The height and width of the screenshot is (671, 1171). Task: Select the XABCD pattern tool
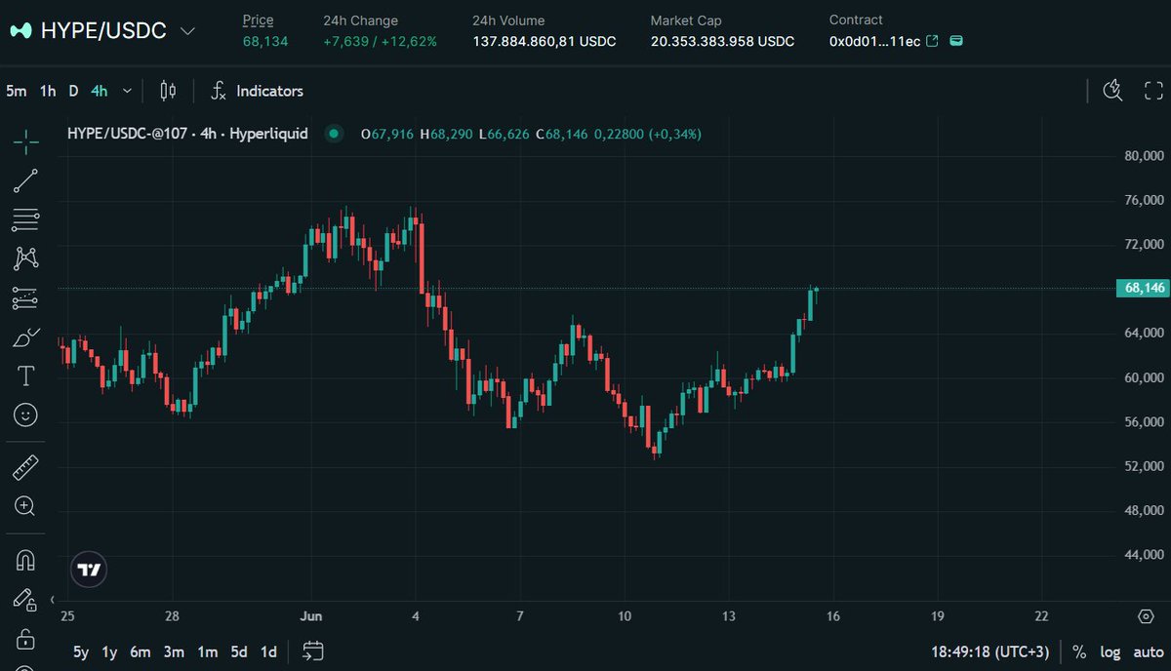(26, 258)
